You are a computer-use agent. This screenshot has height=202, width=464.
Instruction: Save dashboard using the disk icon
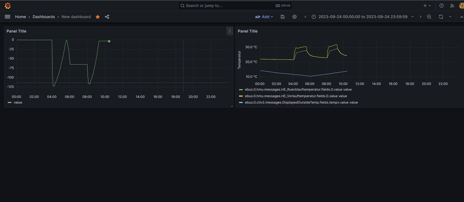[x=282, y=17]
